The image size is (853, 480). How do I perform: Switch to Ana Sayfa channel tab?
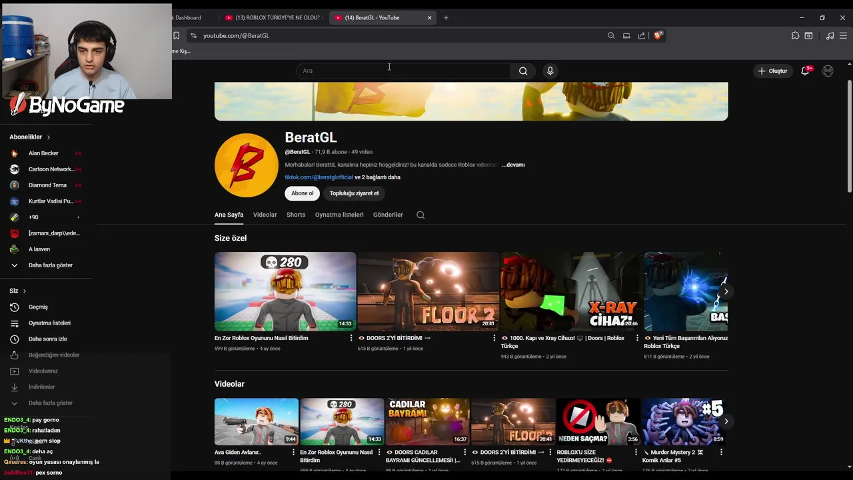click(229, 215)
